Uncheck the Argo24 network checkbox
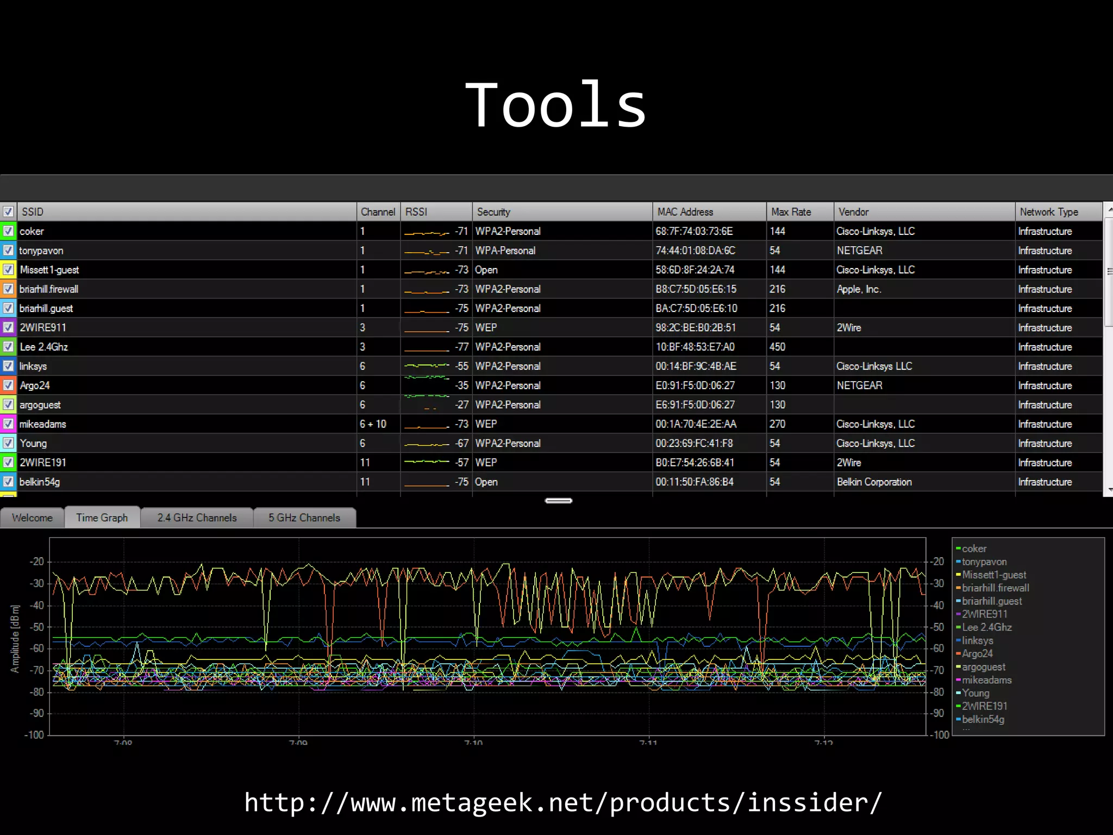Image resolution: width=1113 pixels, height=835 pixels. (8, 385)
